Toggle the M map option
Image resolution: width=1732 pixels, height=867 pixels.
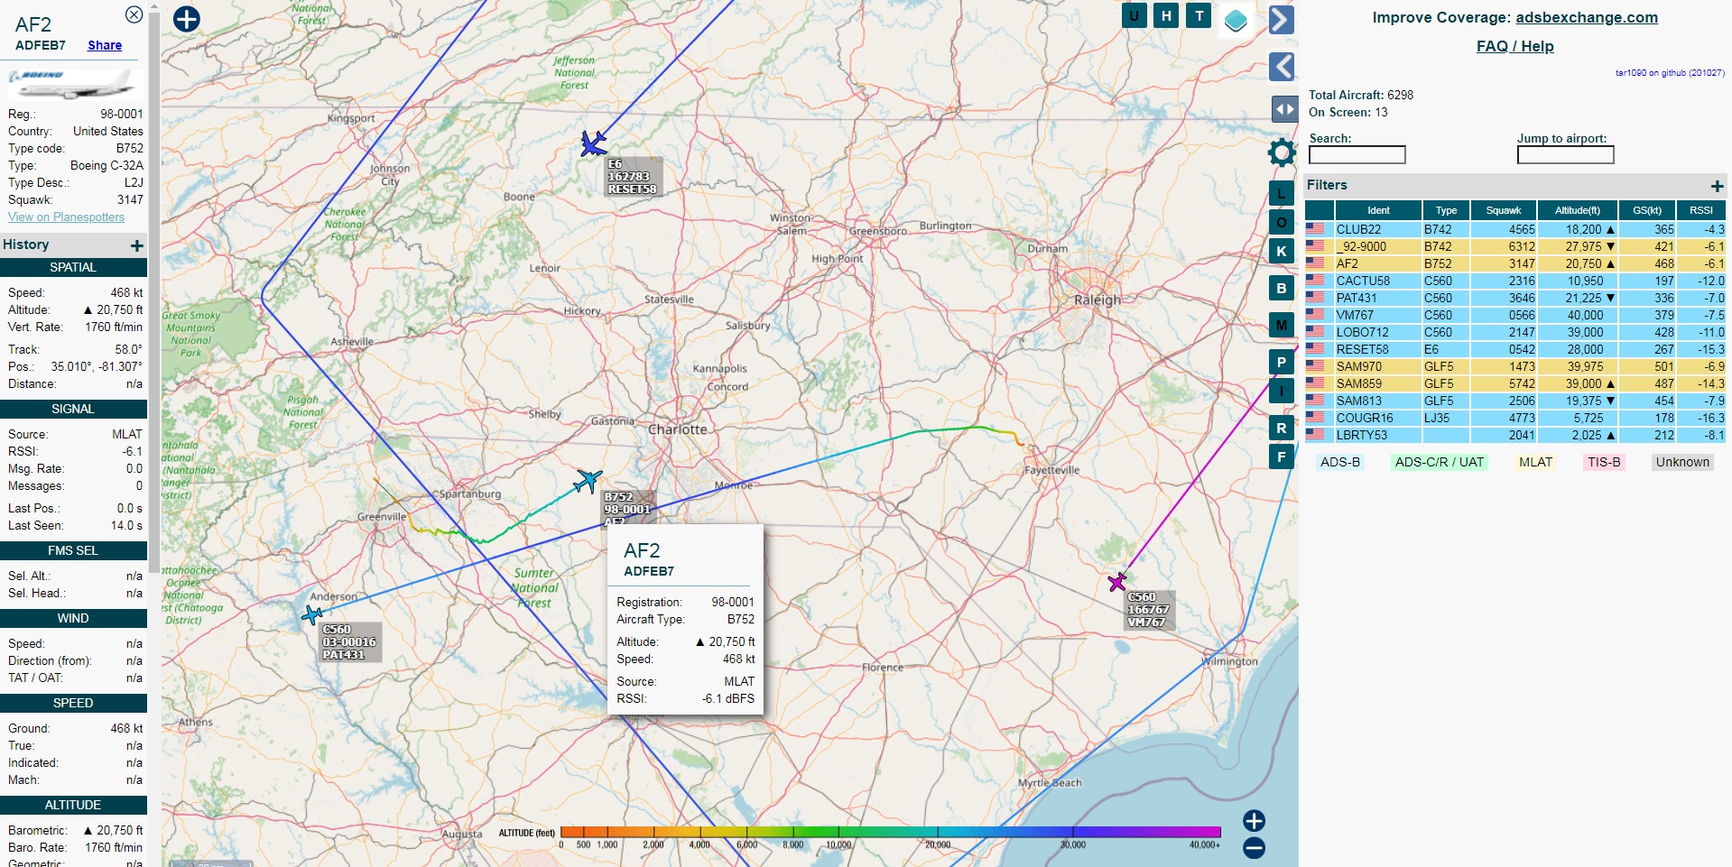point(1282,325)
